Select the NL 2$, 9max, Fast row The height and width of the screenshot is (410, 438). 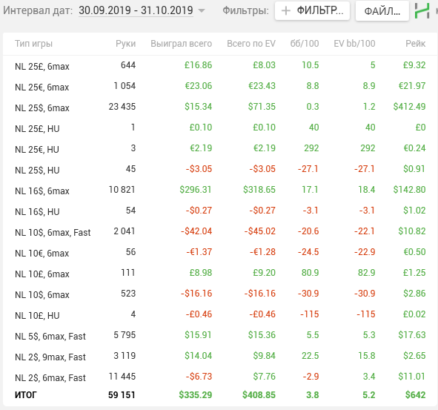[219, 357]
